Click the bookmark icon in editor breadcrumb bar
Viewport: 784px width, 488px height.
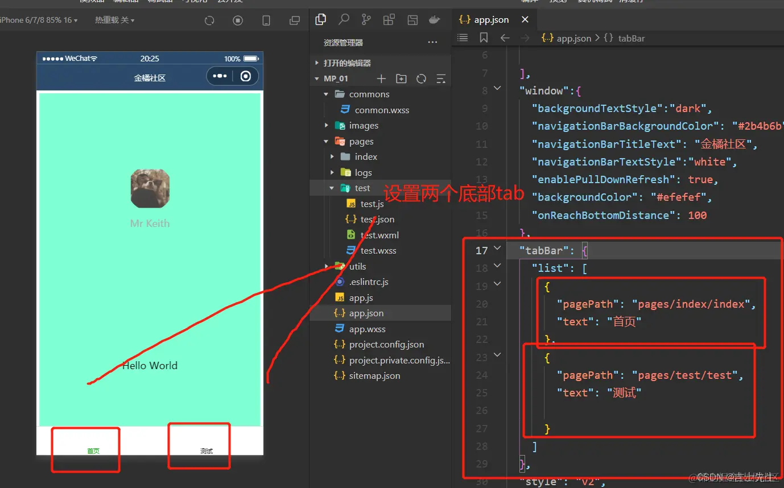[484, 38]
